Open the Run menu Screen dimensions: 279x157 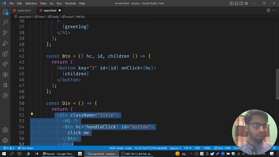(59, 3)
